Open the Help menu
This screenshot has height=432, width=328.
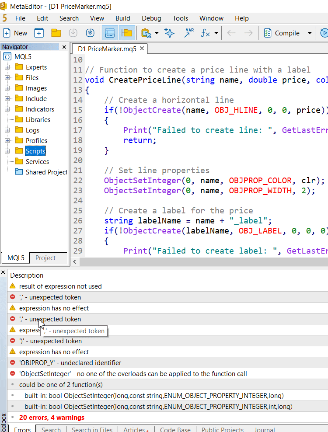(242, 18)
